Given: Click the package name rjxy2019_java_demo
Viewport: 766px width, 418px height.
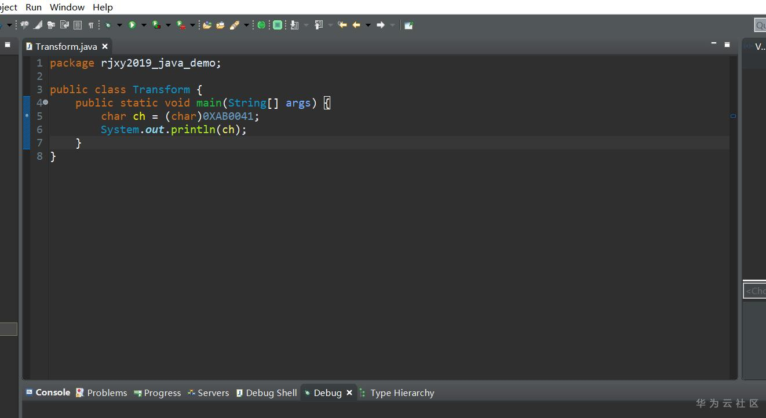Looking at the screenshot, I should coord(158,63).
